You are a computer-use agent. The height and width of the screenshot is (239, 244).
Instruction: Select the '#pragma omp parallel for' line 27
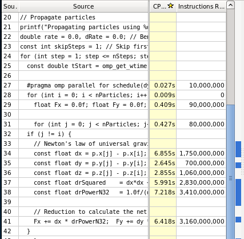[83, 85]
